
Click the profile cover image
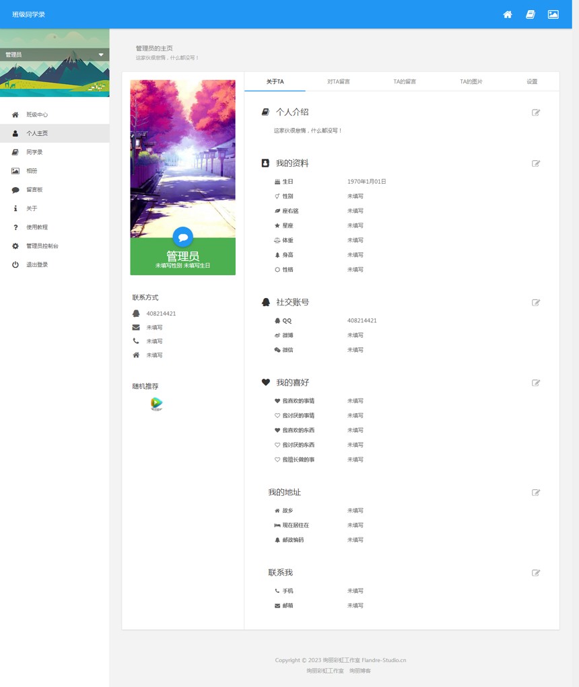point(182,159)
